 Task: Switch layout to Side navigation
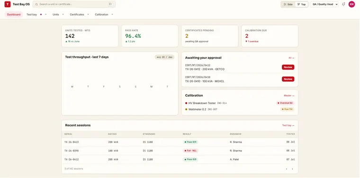pyautogui.click(x=288, y=4)
